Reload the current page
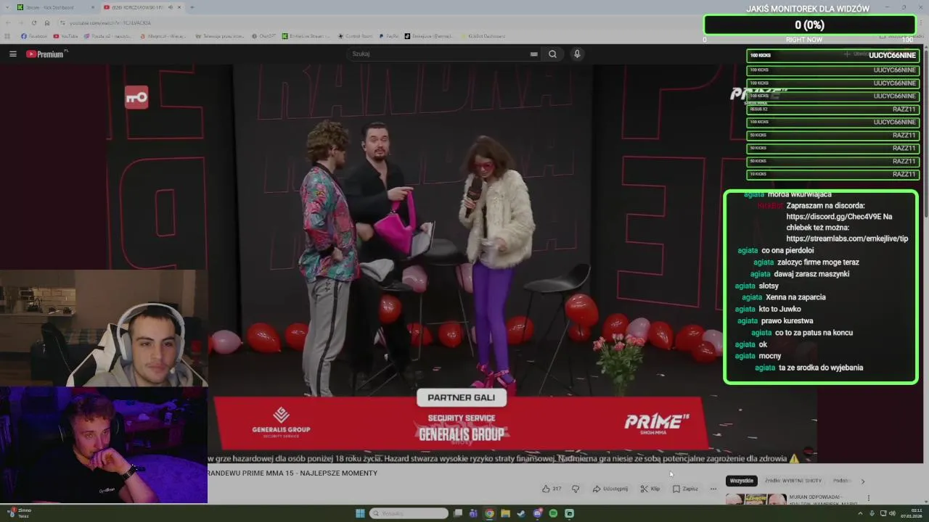 tap(33, 22)
